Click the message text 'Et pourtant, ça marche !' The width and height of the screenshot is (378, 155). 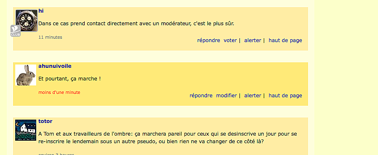pos(70,79)
